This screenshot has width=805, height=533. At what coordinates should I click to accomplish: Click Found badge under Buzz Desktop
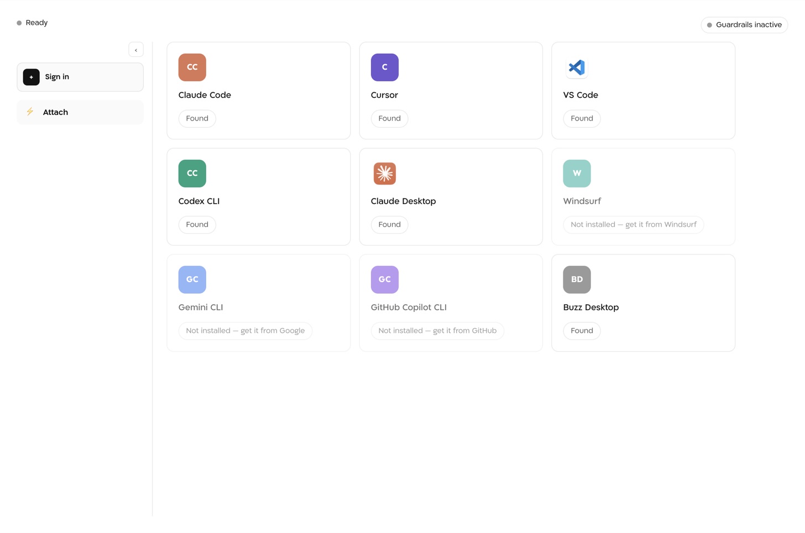pos(582,331)
